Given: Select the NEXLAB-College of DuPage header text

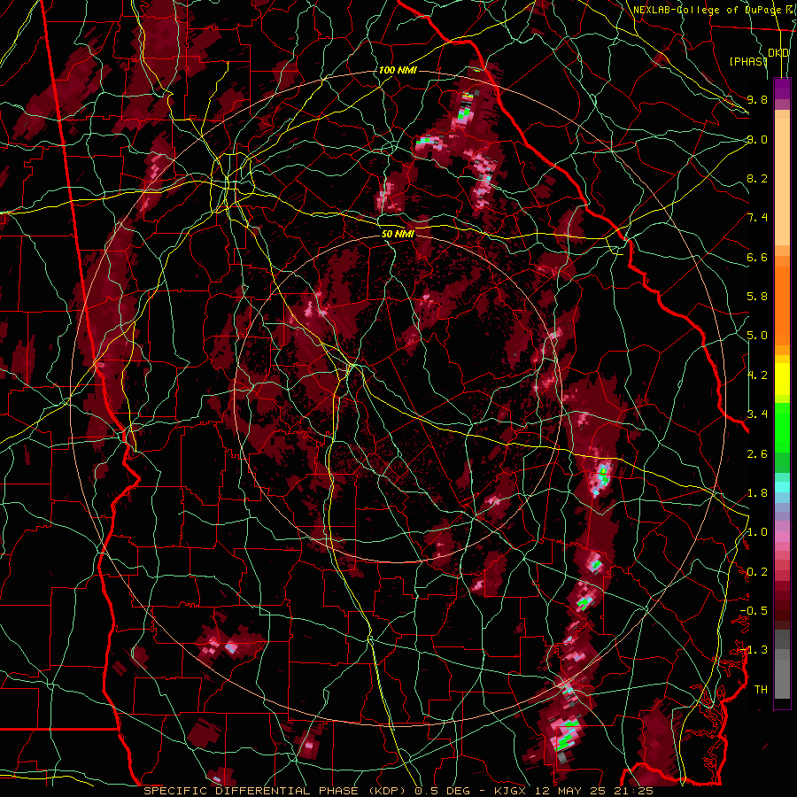Looking at the screenshot, I should click(707, 10).
